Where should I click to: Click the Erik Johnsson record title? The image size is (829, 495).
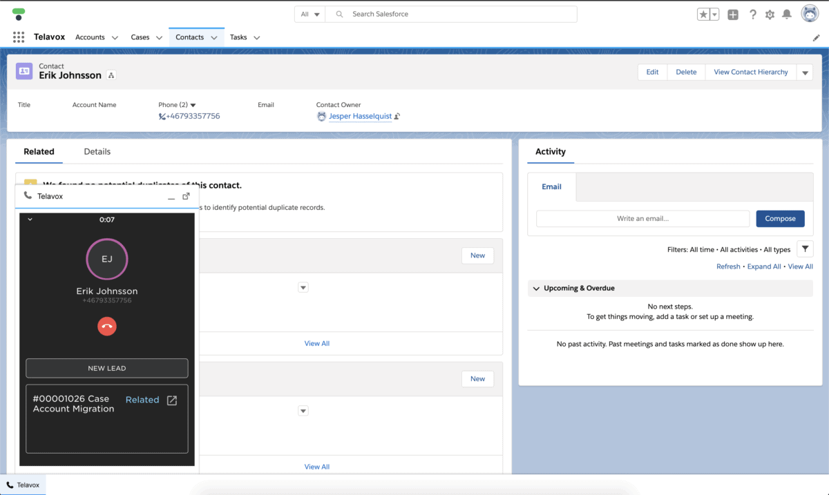click(70, 75)
